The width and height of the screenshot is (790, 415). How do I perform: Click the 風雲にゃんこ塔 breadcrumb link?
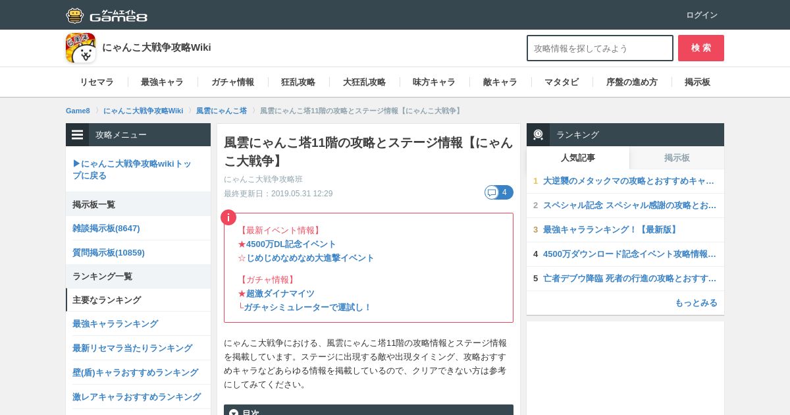coord(221,111)
